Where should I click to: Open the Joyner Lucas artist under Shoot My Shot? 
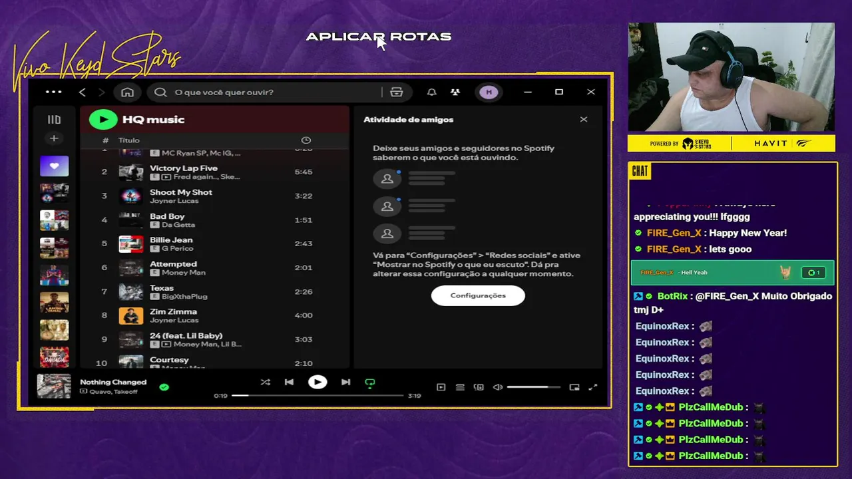coord(174,200)
